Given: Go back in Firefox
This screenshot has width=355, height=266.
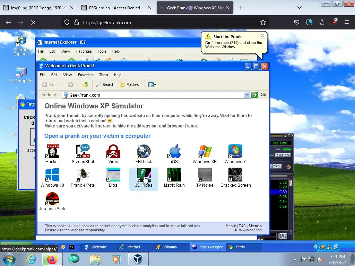Looking at the screenshot, I should coord(8,23).
